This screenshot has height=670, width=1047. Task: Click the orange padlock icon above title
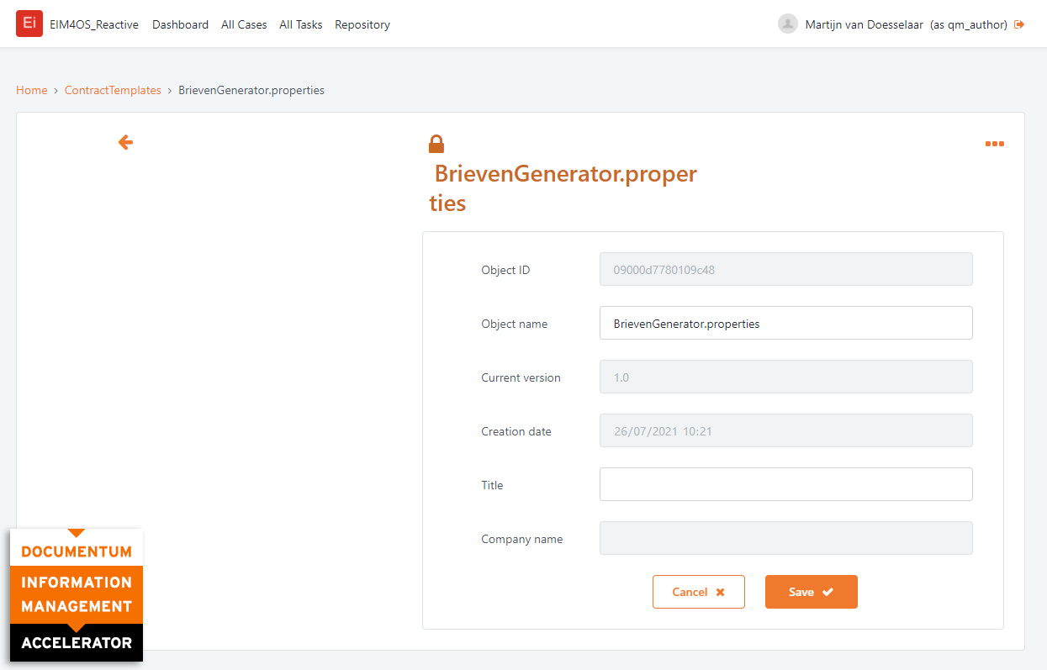[x=436, y=144]
